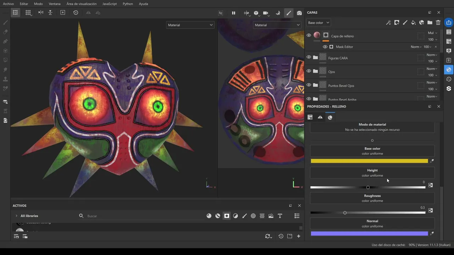Open the Substance 3D Assets S icon
Screen dimensions: 454x255
[x=449, y=89]
